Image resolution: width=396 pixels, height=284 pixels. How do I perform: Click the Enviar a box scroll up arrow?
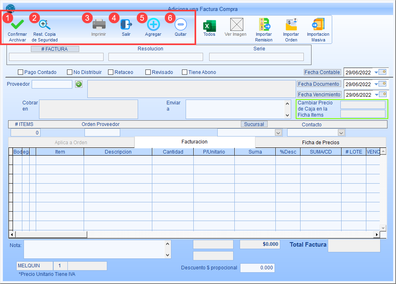(x=288, y=104)
